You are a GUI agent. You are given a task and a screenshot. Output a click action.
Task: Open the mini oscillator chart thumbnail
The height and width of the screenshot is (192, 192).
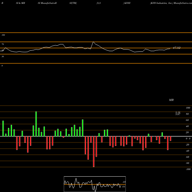click(x=95, y=184)
